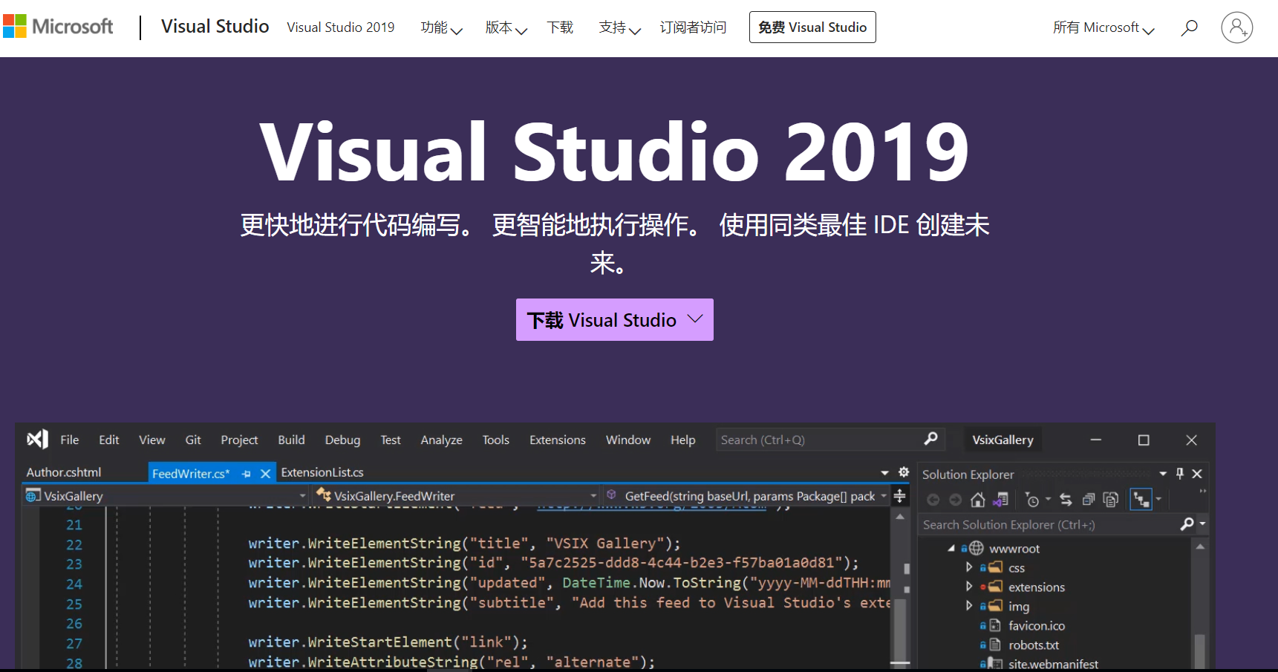Click the Collapse All icon in Solution Explorer
Image resolution: width=1278 pixels, height=672 pixels.
click(x=1089, y=500)
